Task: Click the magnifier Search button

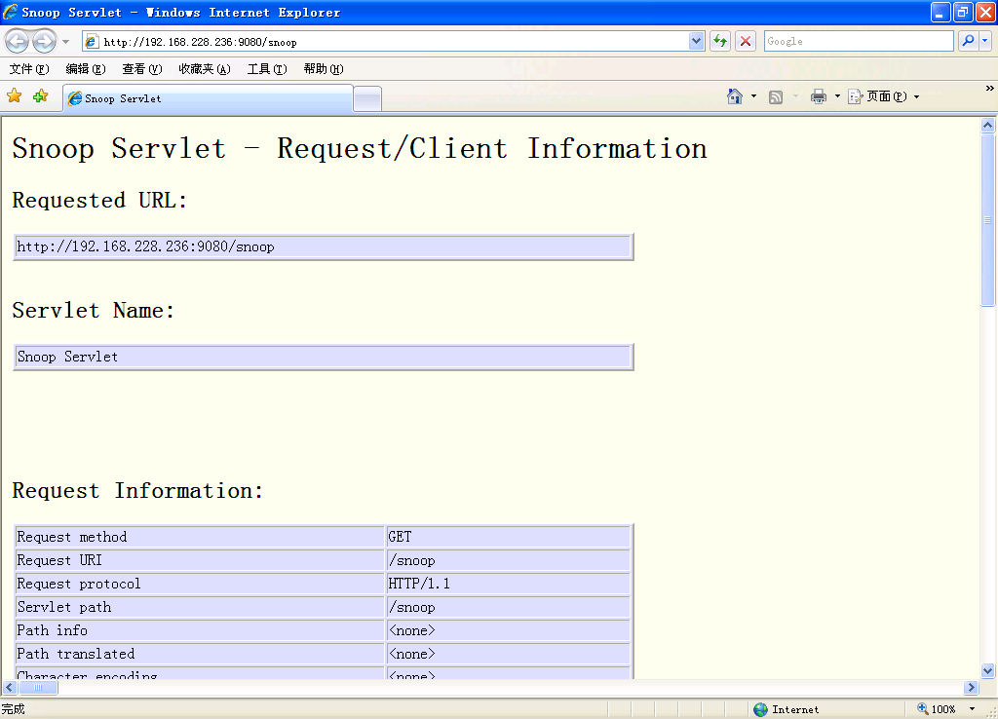Action: click(968, 41)
